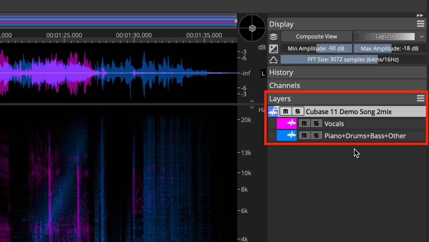Click the composite layers stack icon

(273, 37)
